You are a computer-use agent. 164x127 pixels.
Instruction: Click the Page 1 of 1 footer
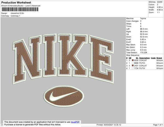tap(158, 125)
